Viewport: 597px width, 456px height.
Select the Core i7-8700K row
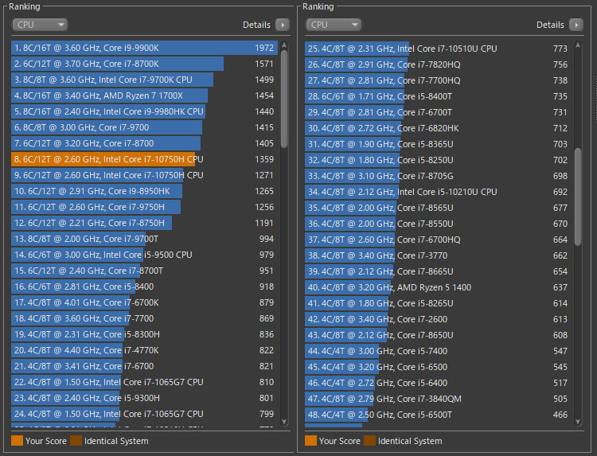(145, 64)
